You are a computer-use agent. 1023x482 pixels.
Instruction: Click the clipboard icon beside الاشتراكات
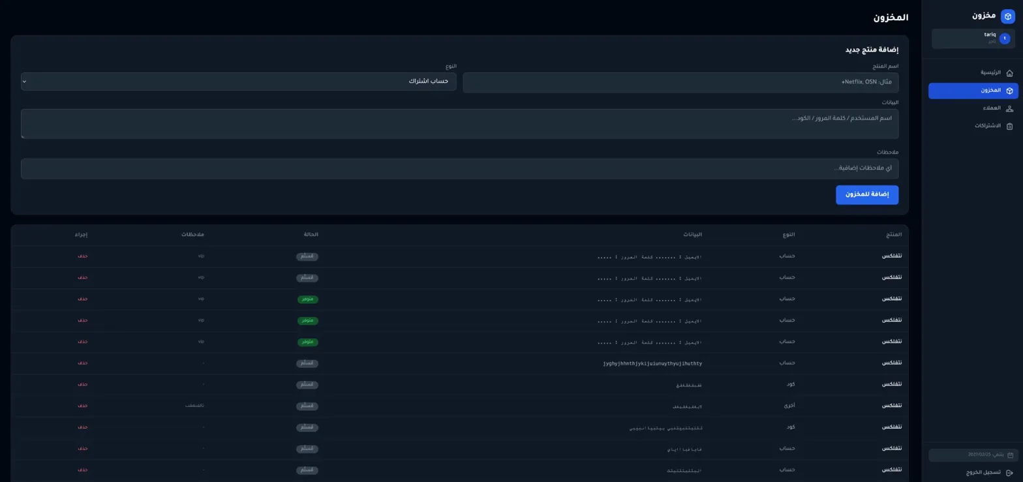(1009, 126)
